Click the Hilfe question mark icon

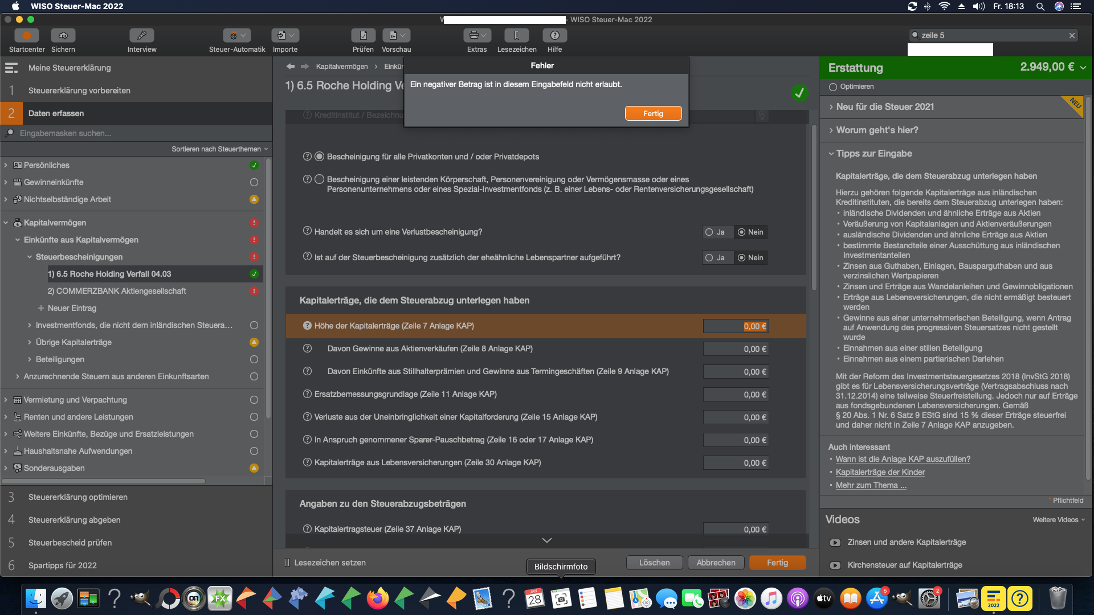coord(554,35)
